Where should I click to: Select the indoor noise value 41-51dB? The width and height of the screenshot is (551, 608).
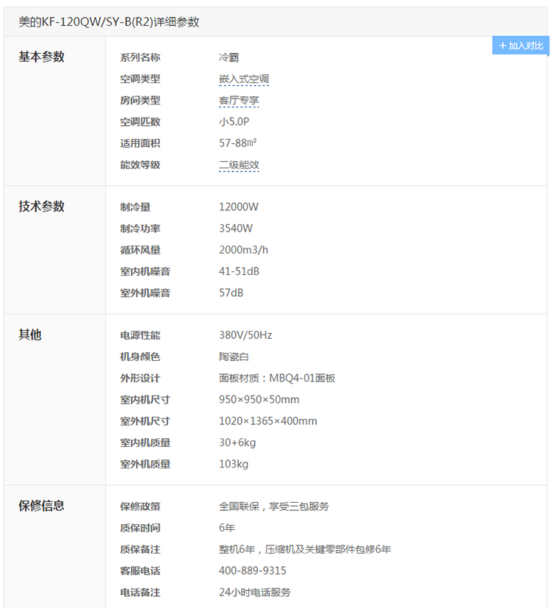pyautogui.click(x=239, y=271)
